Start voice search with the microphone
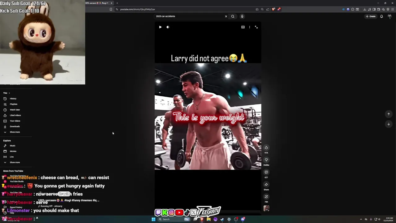 coord(242,16)
